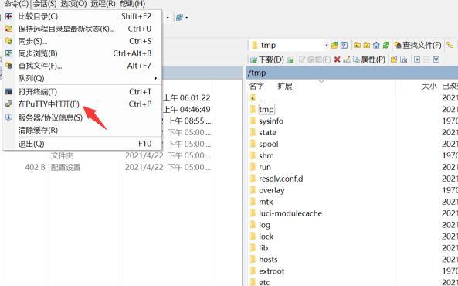The height and width of the screenshot is (286, 458).
Task: Open directory bookmarks icon beside tmp box
Action: tap(334, 45)
